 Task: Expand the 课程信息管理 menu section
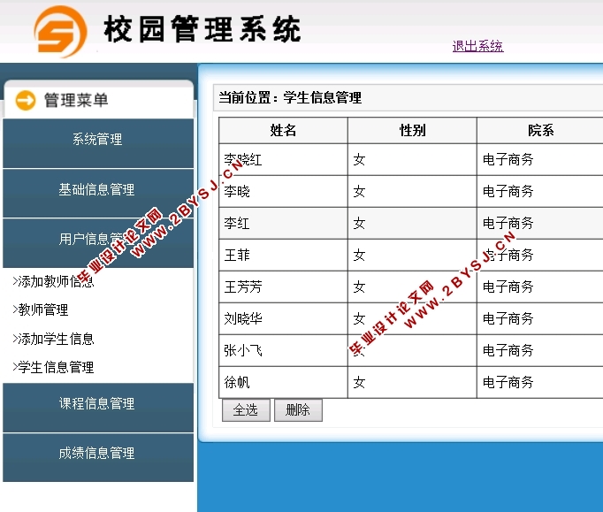pyautogui.click(x=97, y=403)
